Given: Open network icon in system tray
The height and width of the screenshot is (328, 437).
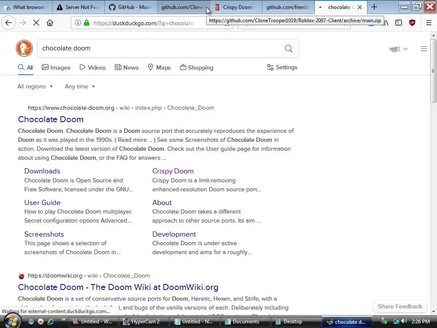Looking at the screenshot, I should click(x=396, y=321).
